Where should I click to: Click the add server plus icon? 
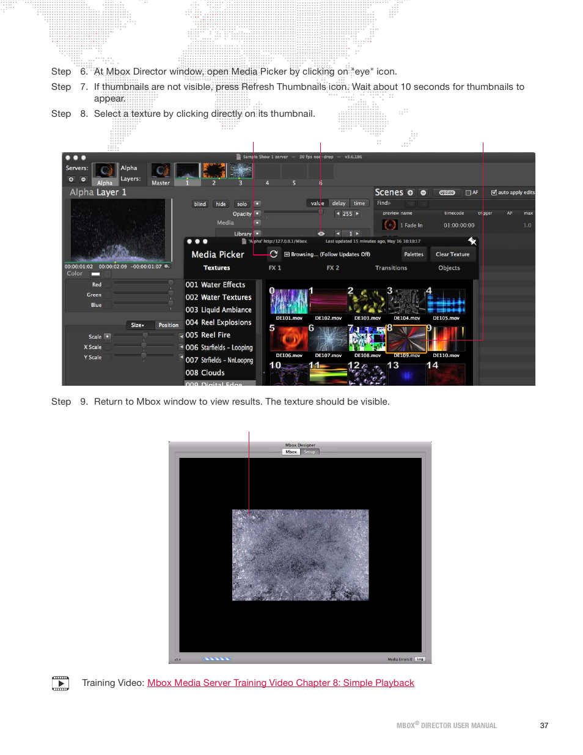(71, 179)
